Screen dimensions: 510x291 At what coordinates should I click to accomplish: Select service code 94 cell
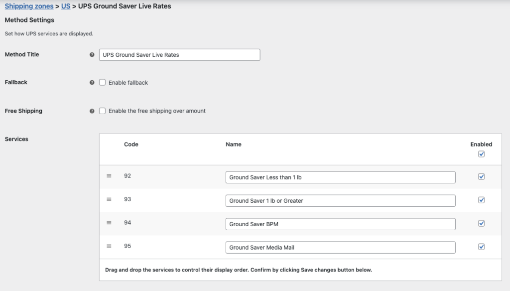coord(127,223)
